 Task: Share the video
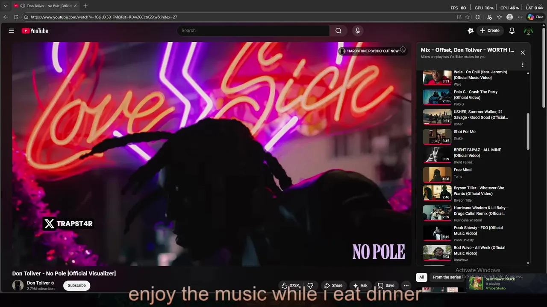click(333, 286)
